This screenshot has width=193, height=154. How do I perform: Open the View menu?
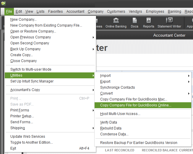pos(29,12)
